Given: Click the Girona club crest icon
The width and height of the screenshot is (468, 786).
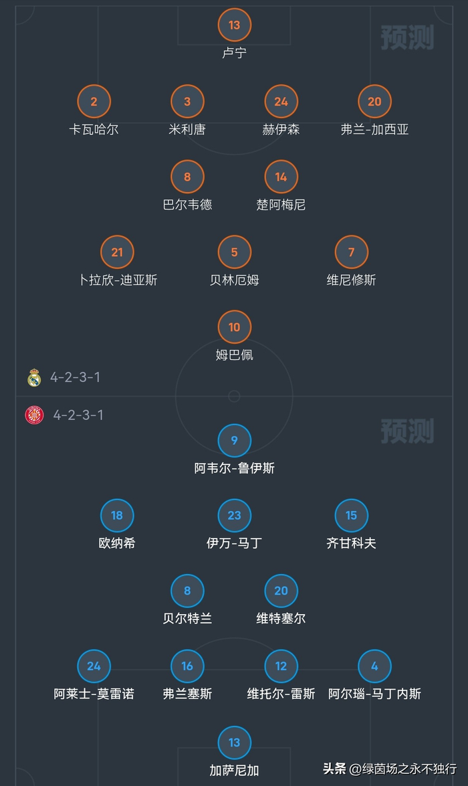Looking at the screenshot, I should [34, 415].
